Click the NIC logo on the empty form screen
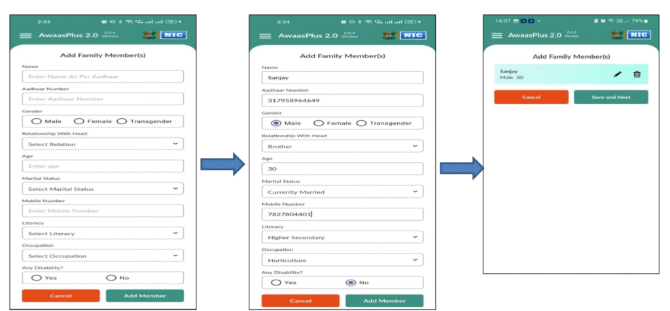The width and height of the screenshot is (670, 311). pos(173,35)
